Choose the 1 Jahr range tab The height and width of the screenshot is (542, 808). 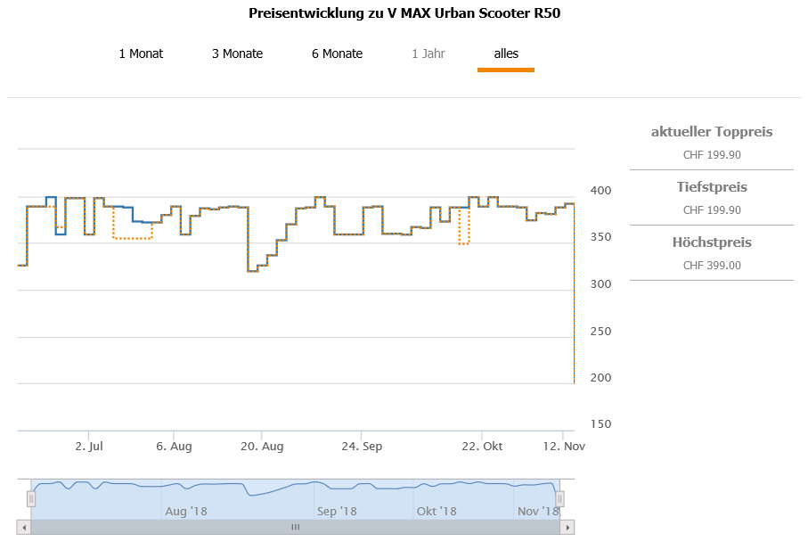coord(428,53)
